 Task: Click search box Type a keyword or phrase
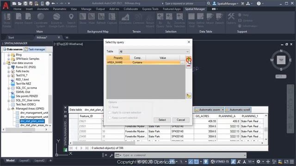pyautogui.click(x=185, y=3)
